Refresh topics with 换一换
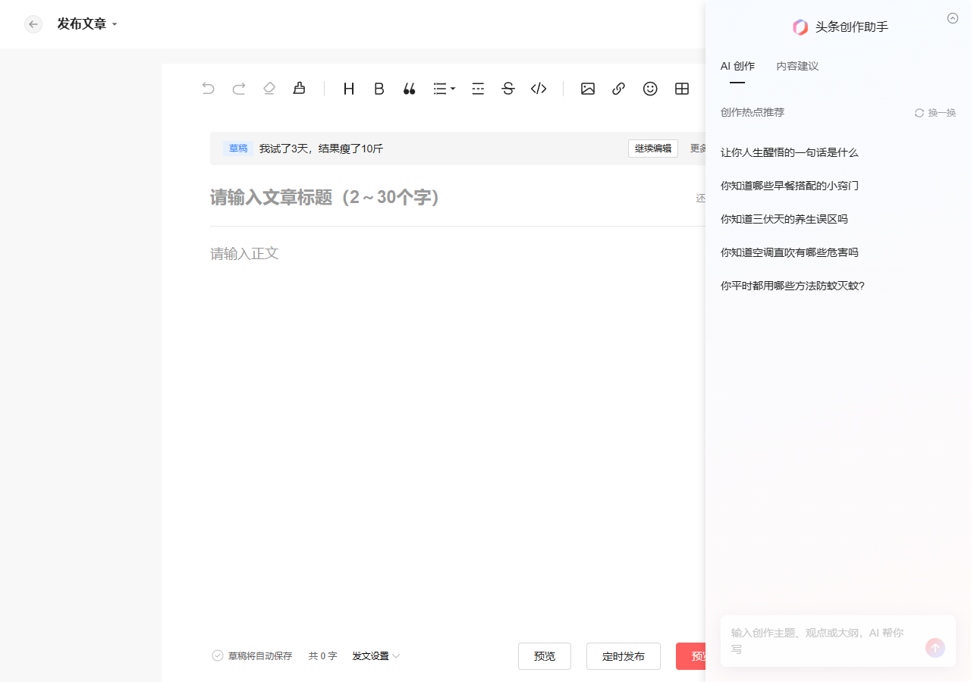 coord(935,113)
